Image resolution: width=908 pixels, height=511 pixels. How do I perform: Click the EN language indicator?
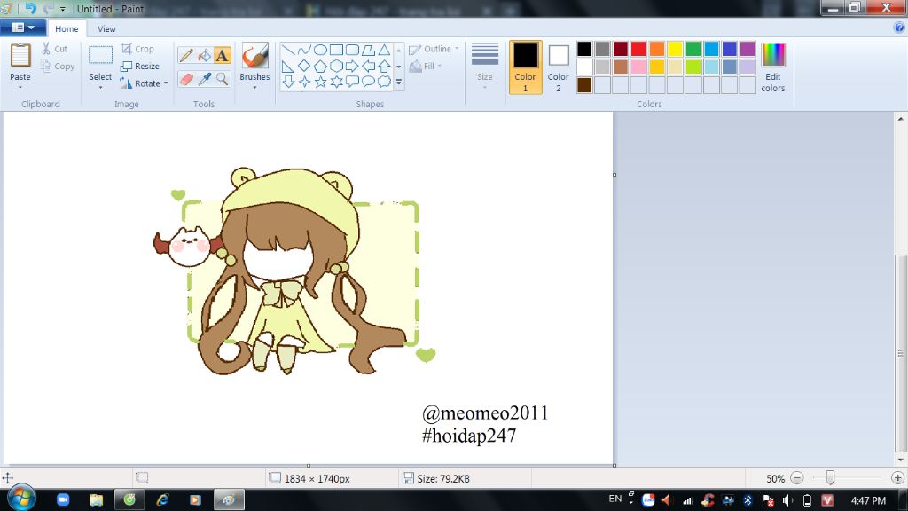(615, 499)
